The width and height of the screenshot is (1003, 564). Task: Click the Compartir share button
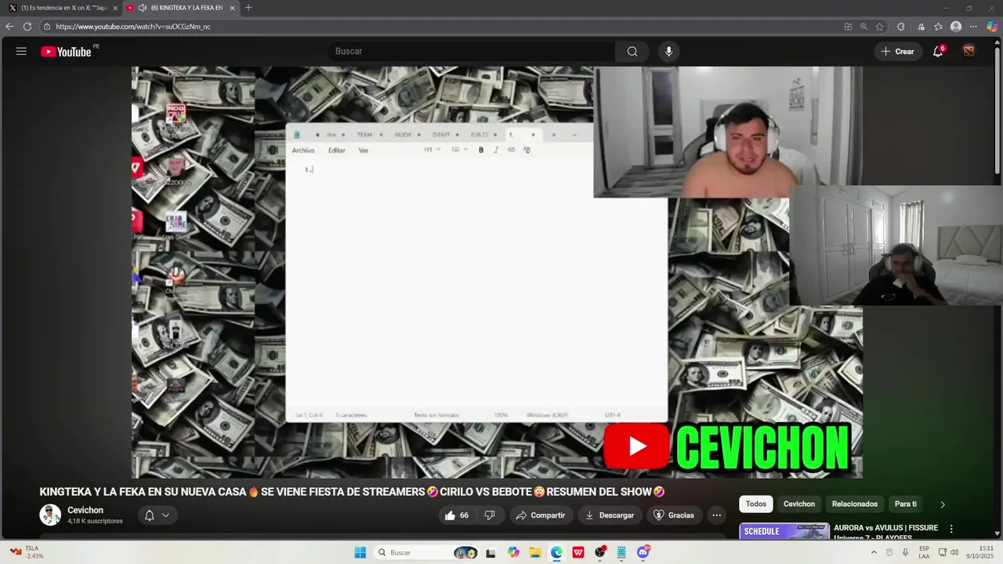tap(540, 515)
